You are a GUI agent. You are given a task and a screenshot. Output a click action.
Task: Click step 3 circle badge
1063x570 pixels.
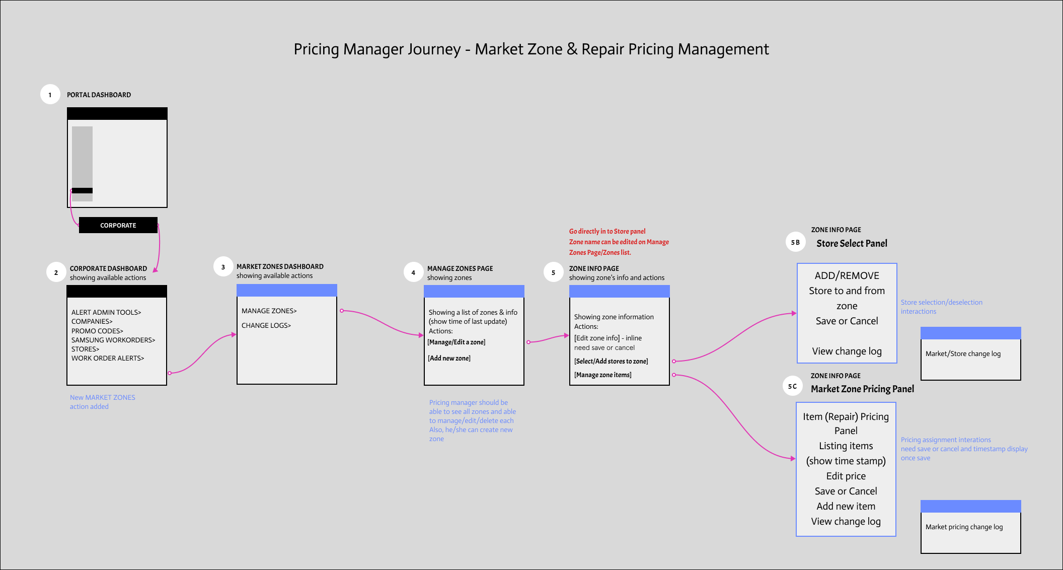(x=223, y=267)
